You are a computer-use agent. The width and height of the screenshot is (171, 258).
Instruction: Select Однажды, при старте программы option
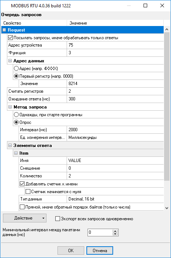tap(16, 114)
